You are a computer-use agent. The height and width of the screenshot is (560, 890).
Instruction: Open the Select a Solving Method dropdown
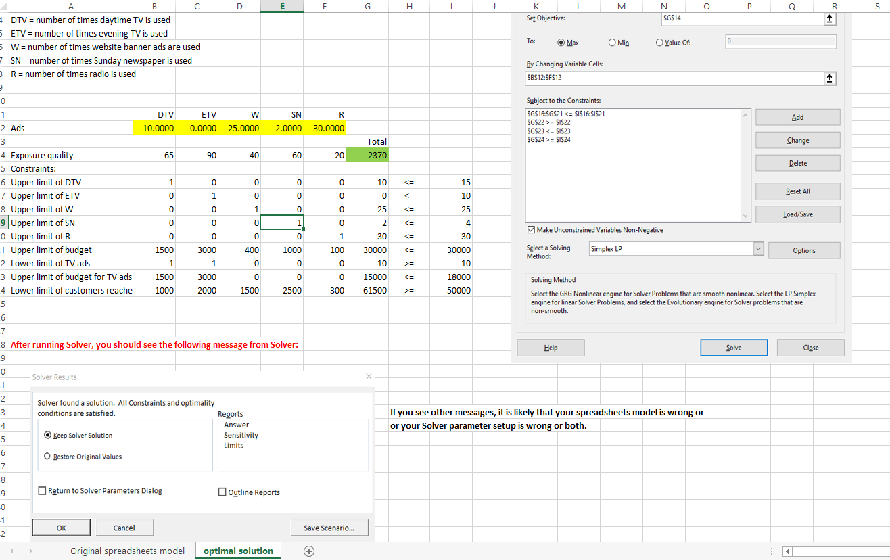759,249
